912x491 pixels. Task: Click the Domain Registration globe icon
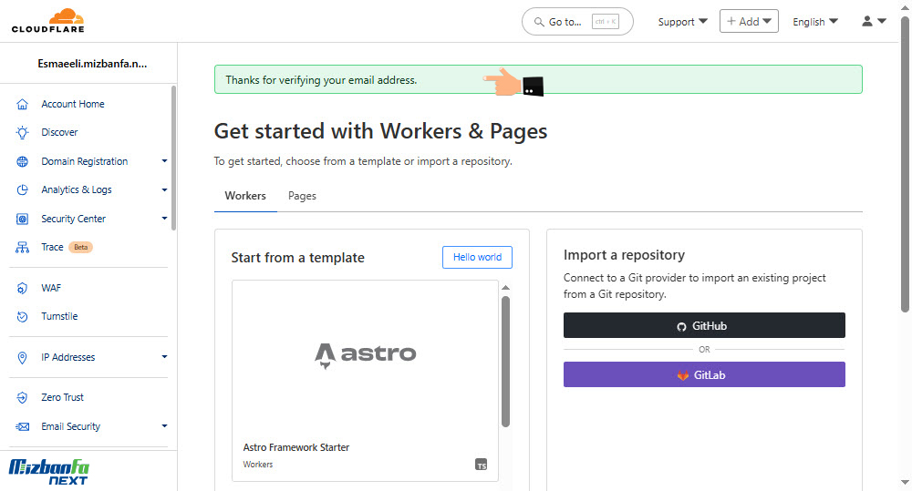22,161
